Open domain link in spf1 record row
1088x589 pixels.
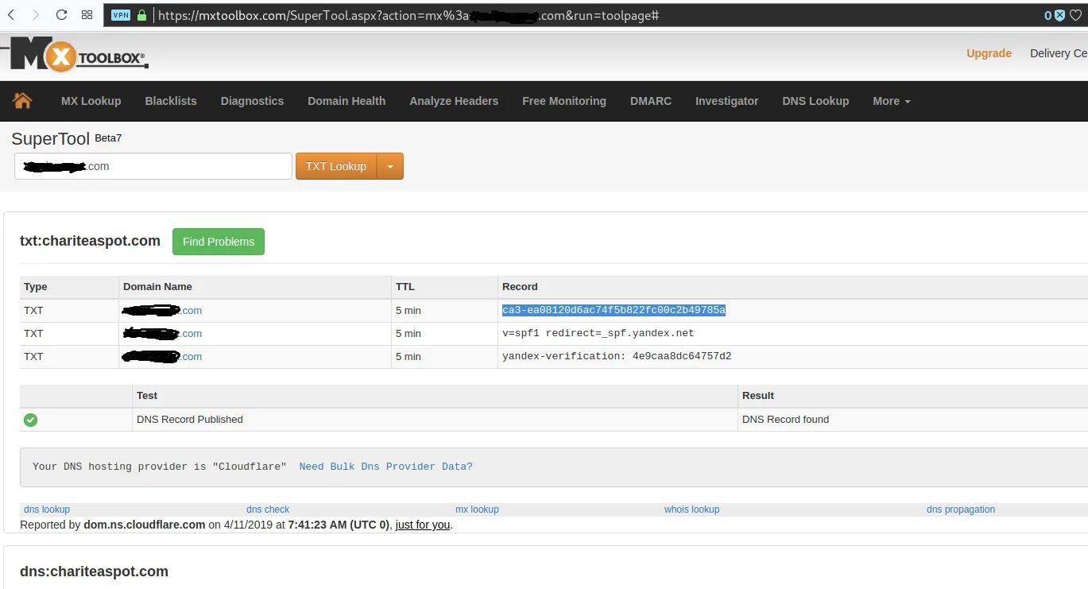pos(162,334)
